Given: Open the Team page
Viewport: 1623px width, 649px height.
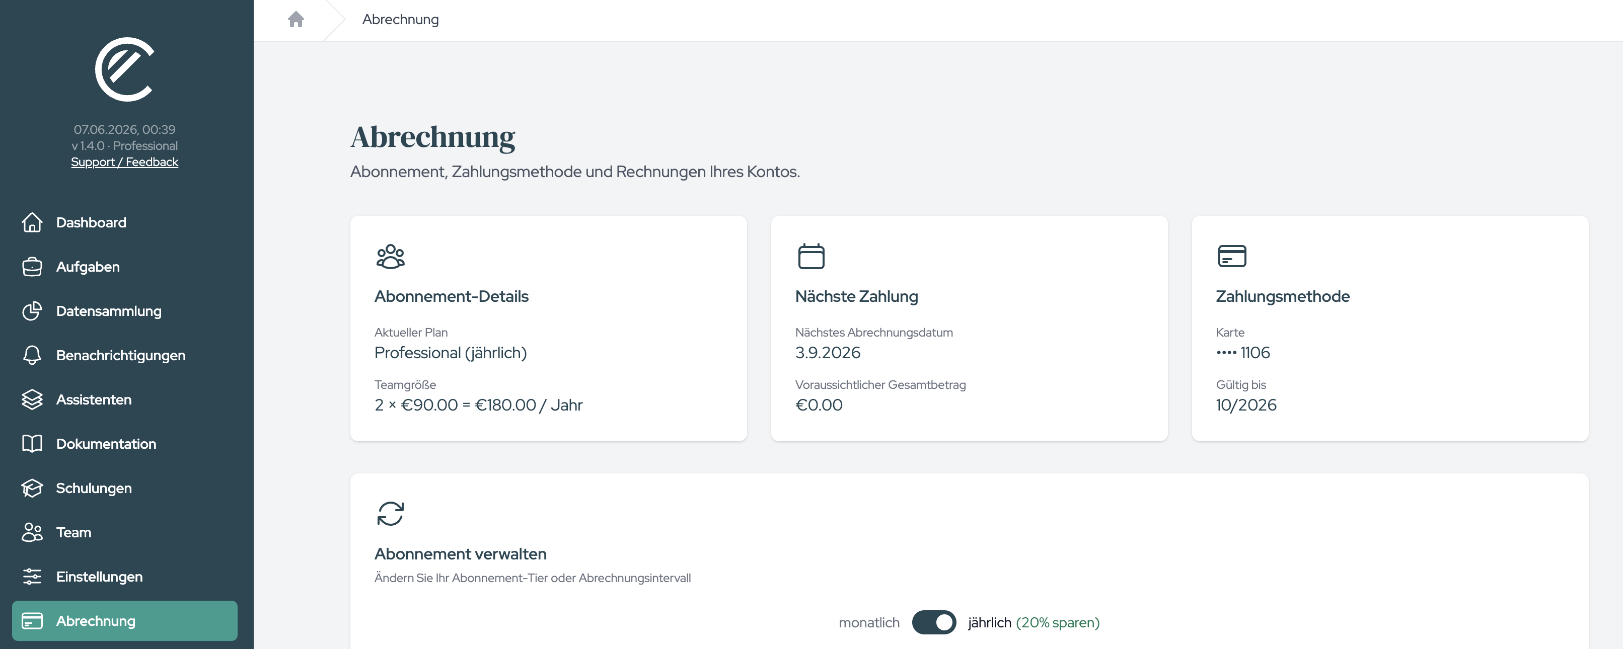Looking at the screenshot, I should point(125,533).
